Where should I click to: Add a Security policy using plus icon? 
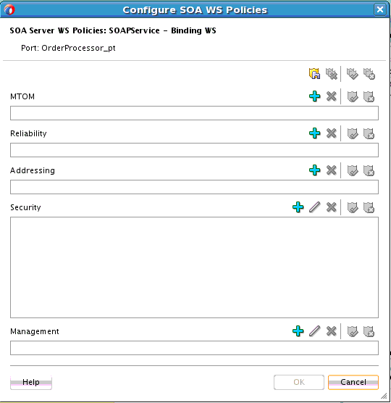point(298,207)
